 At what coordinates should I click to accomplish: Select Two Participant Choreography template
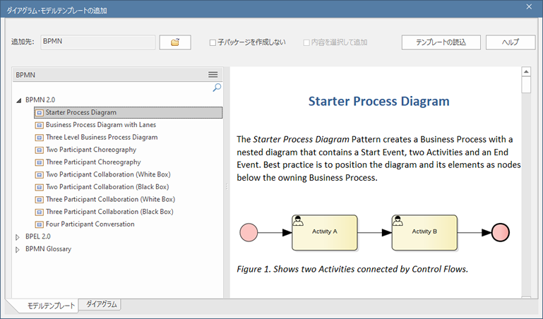[90, 150]
